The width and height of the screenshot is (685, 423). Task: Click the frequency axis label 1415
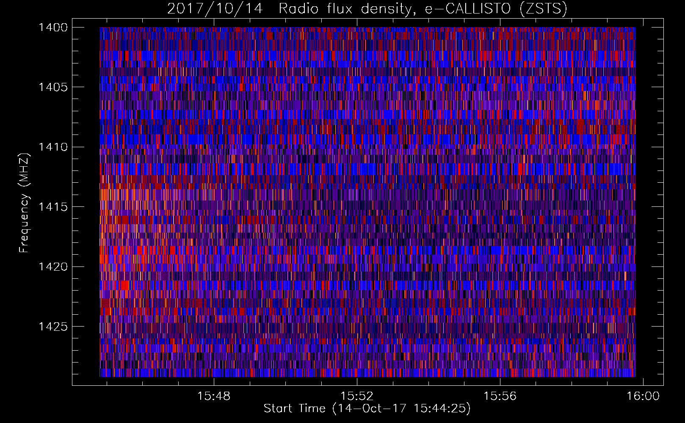[53, 207]
